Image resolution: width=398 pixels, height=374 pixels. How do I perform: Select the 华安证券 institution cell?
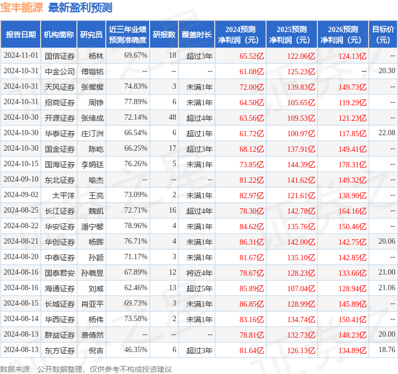[x=60, y=227]
